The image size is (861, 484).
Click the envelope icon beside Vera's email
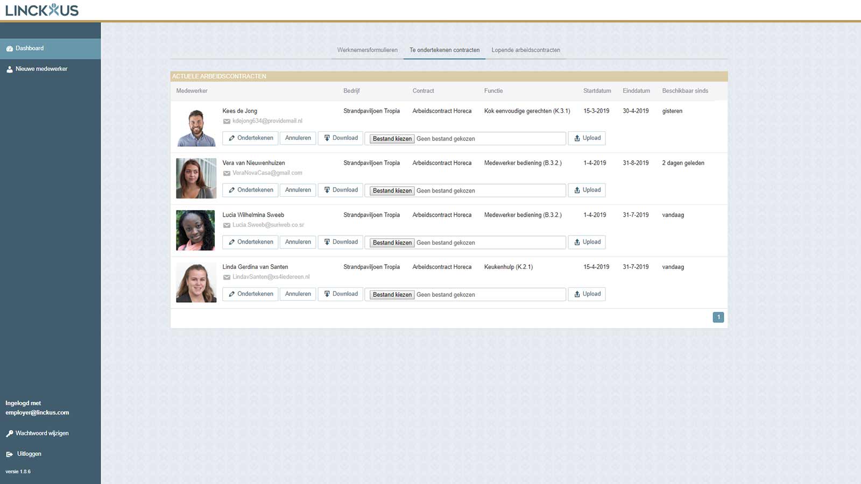pyautogui.click(x=227, y=173)
